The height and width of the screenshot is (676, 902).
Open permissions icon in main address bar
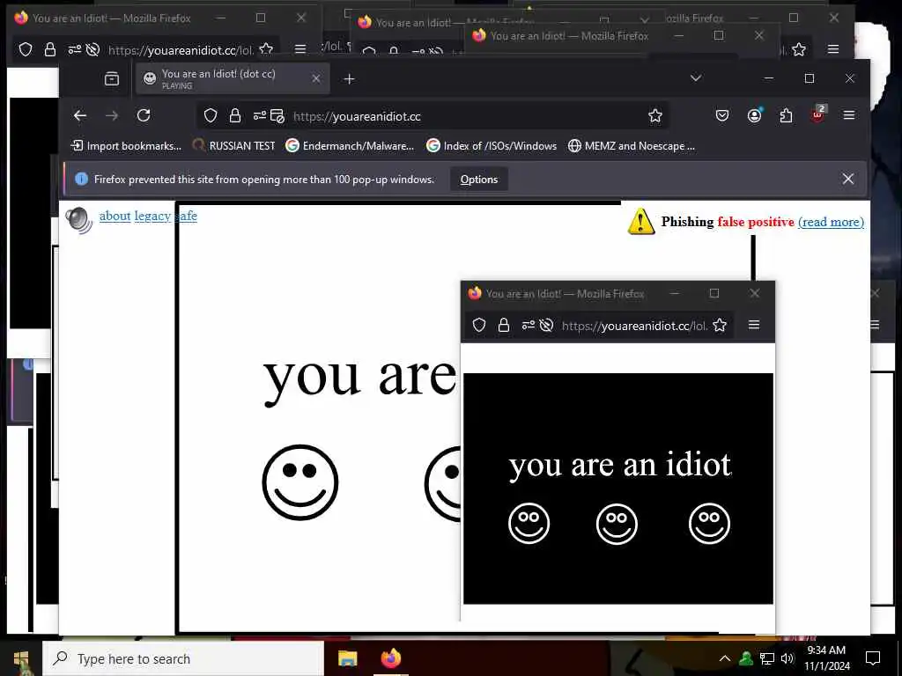pyautogui.click(x=260, y=116)
